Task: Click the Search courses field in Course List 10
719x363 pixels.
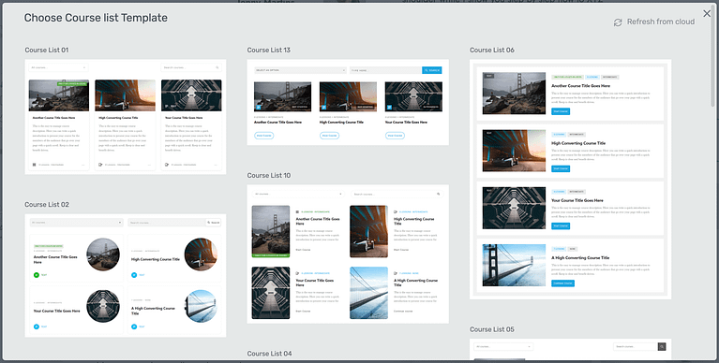Action: click(397, 194)
